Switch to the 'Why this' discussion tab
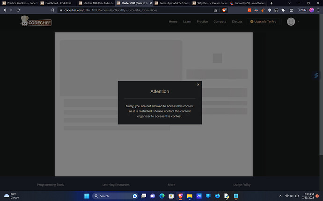 click(x=210, y=3)
